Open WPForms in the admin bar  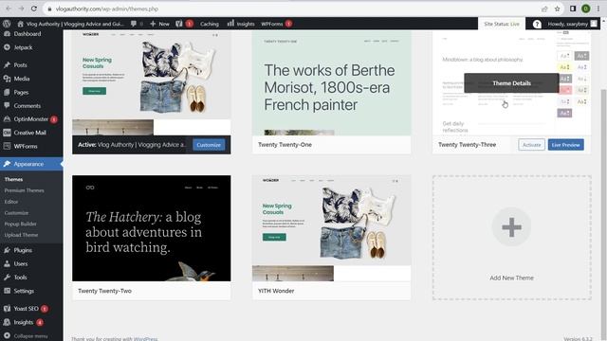[276, 24]
